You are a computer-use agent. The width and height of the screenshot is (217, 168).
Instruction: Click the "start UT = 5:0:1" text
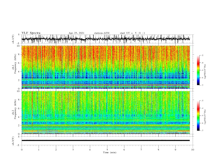132,33
